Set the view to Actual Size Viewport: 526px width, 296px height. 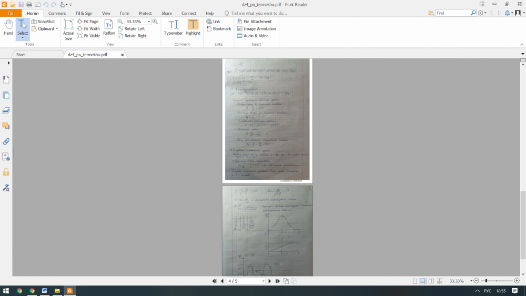68,29
